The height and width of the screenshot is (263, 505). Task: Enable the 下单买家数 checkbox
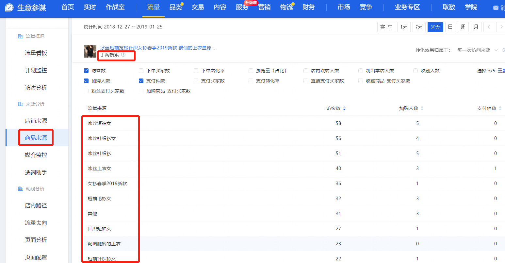point(141,71)
